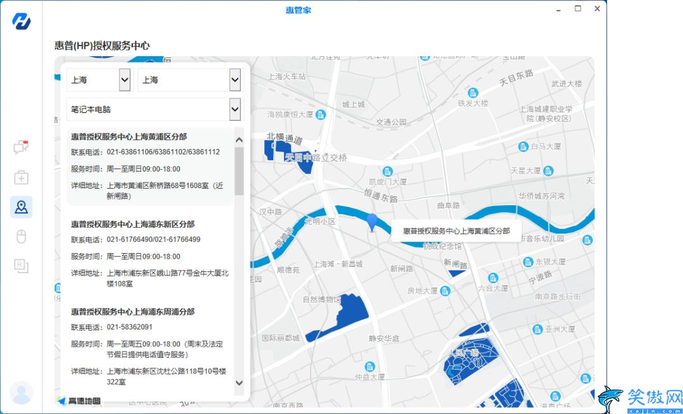Image resolution: width=683 pixels, height=414 pixels.
Task: Click the address 上海市黄浦区新桥路68号1608室
Action: coord(164,191)
